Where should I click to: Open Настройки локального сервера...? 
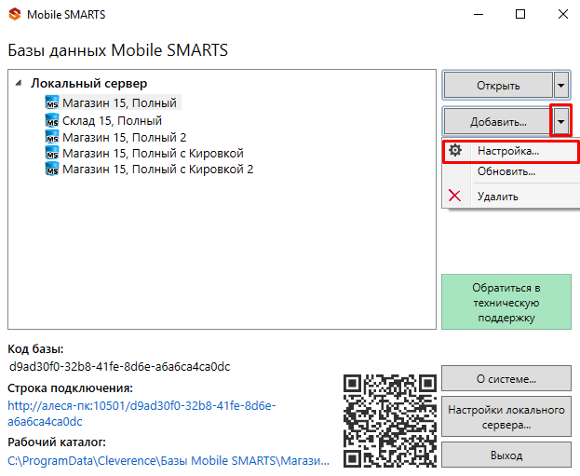506,416
